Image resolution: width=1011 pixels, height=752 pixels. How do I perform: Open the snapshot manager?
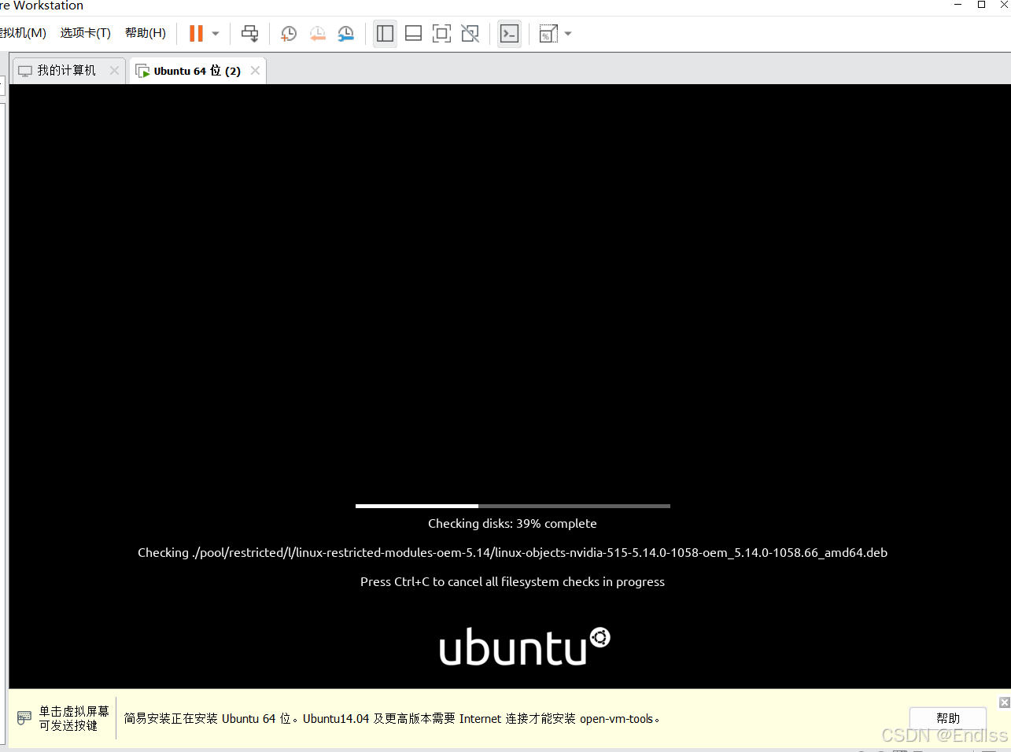pos(346,34)
